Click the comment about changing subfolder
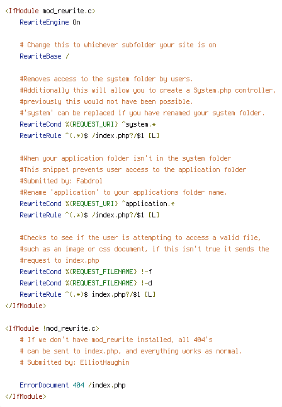The image size is (282, 407). [118, 45]
